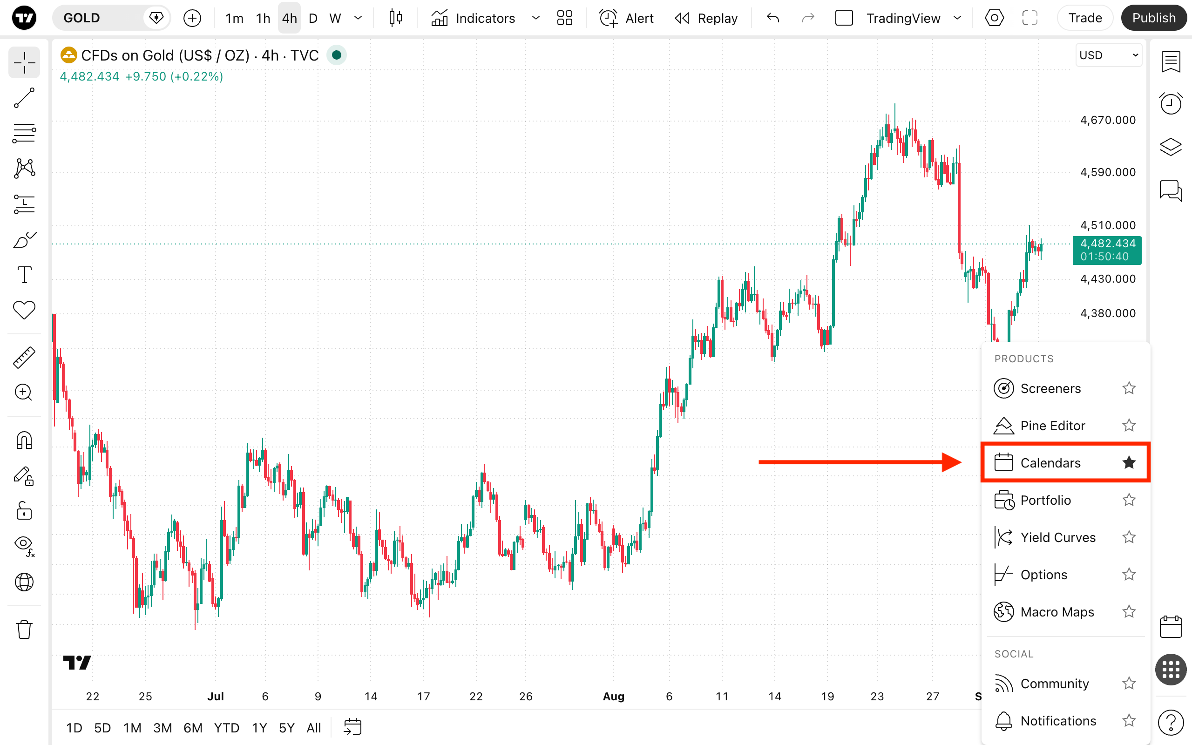Select the trend line drawing tool
The height and width of the screenshot is (745, 1192).
coord(24,98)
